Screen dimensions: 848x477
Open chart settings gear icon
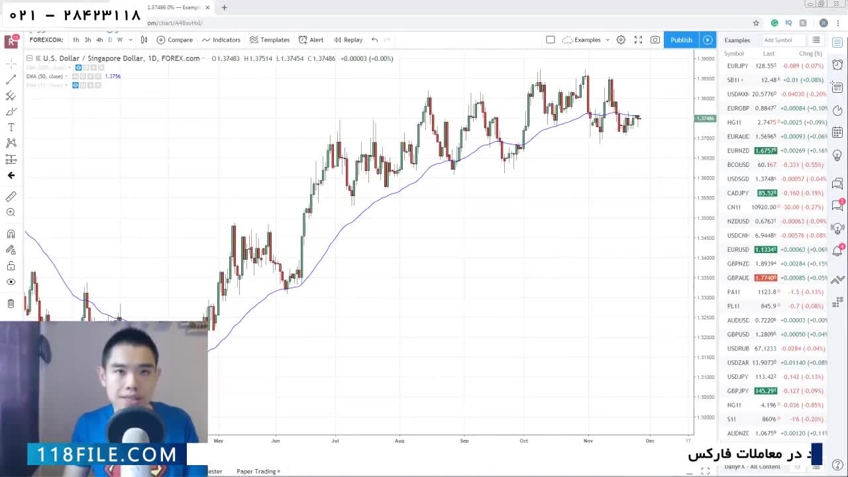pos(621,40)
